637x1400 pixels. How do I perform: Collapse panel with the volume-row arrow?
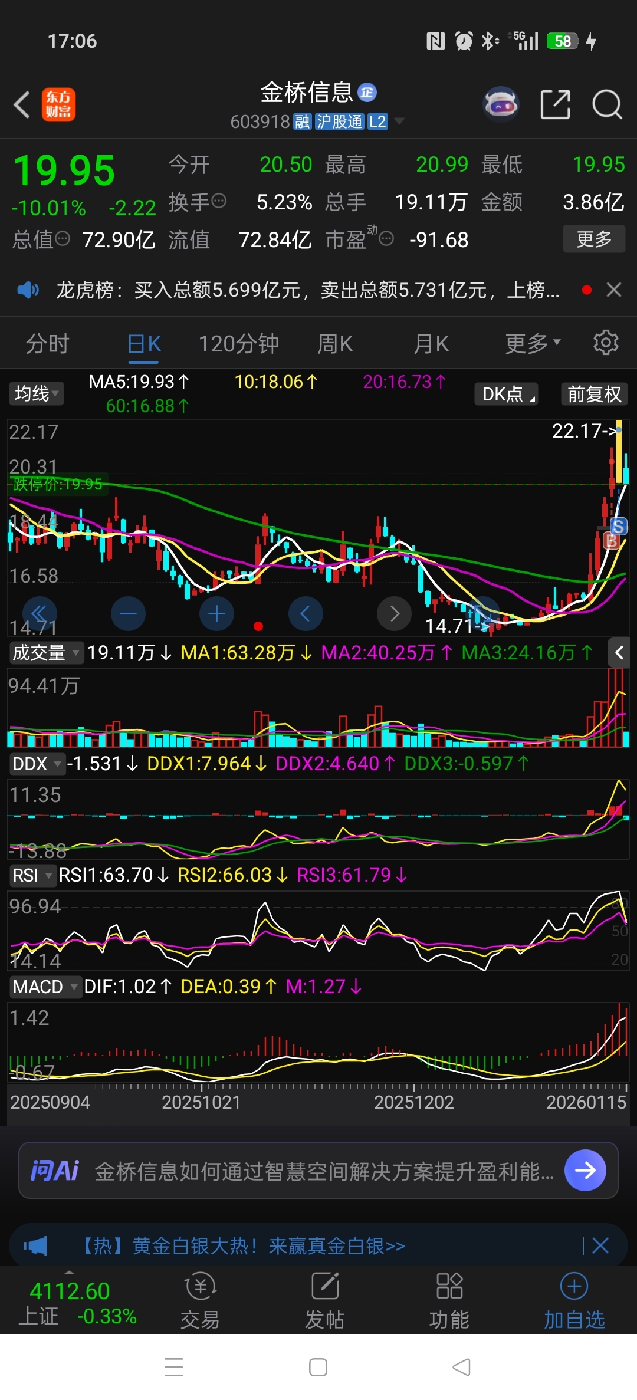pyautogui.click(x=619, y=653)
